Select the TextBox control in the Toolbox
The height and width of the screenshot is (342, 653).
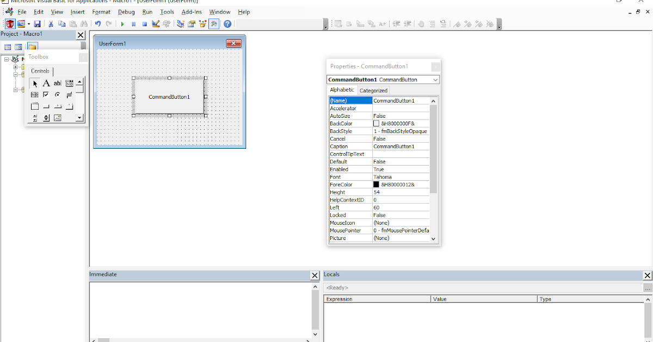pyautogui.click(x=57, y=83)
